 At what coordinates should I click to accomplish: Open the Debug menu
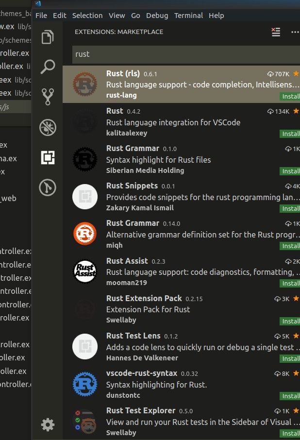point(157,16)
